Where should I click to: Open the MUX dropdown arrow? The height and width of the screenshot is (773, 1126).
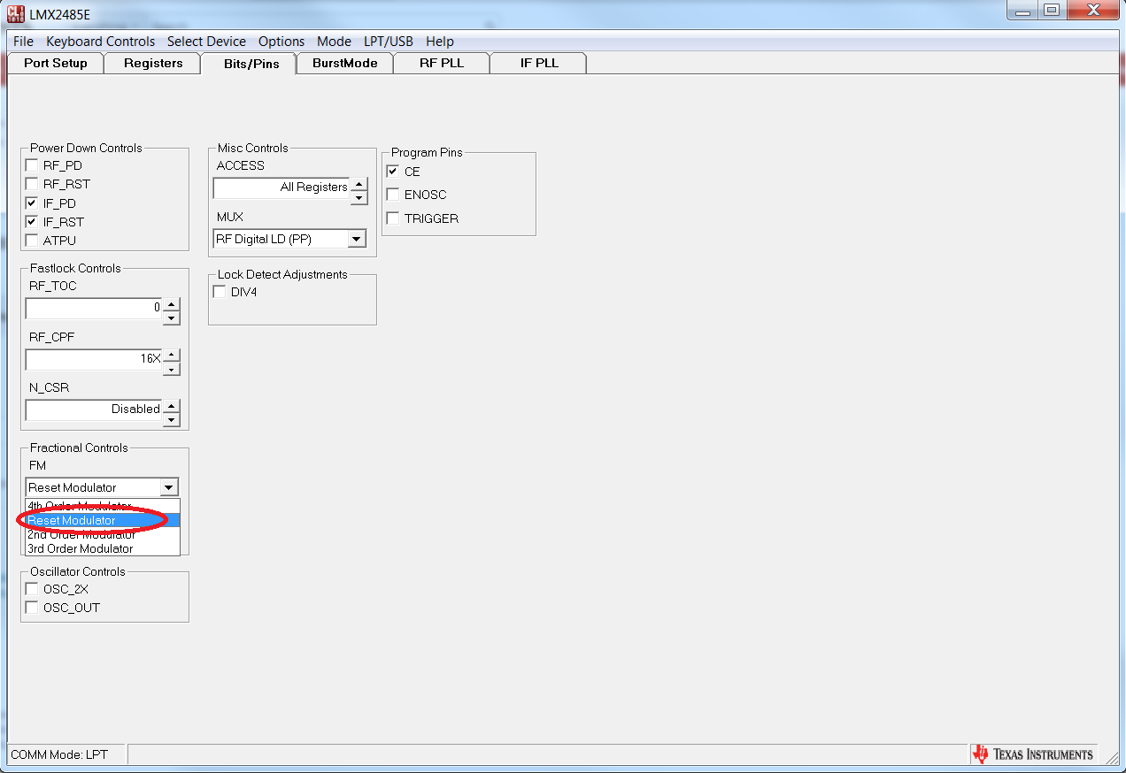point(356,239)
